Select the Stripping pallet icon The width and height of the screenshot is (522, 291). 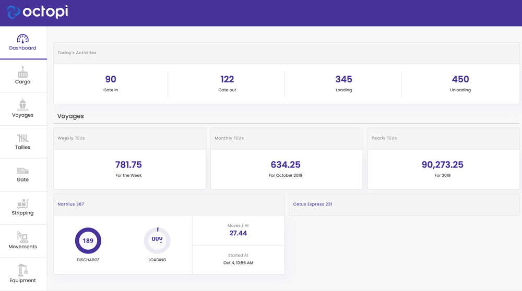pyautogui.click(x=22, y=203)
